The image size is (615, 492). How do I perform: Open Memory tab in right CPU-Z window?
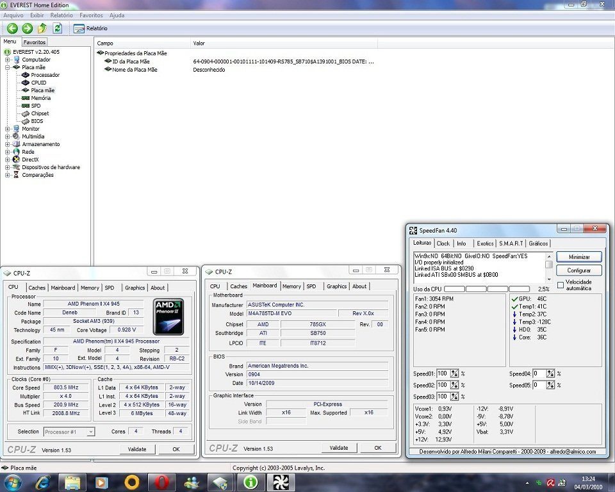coord(292,286)
